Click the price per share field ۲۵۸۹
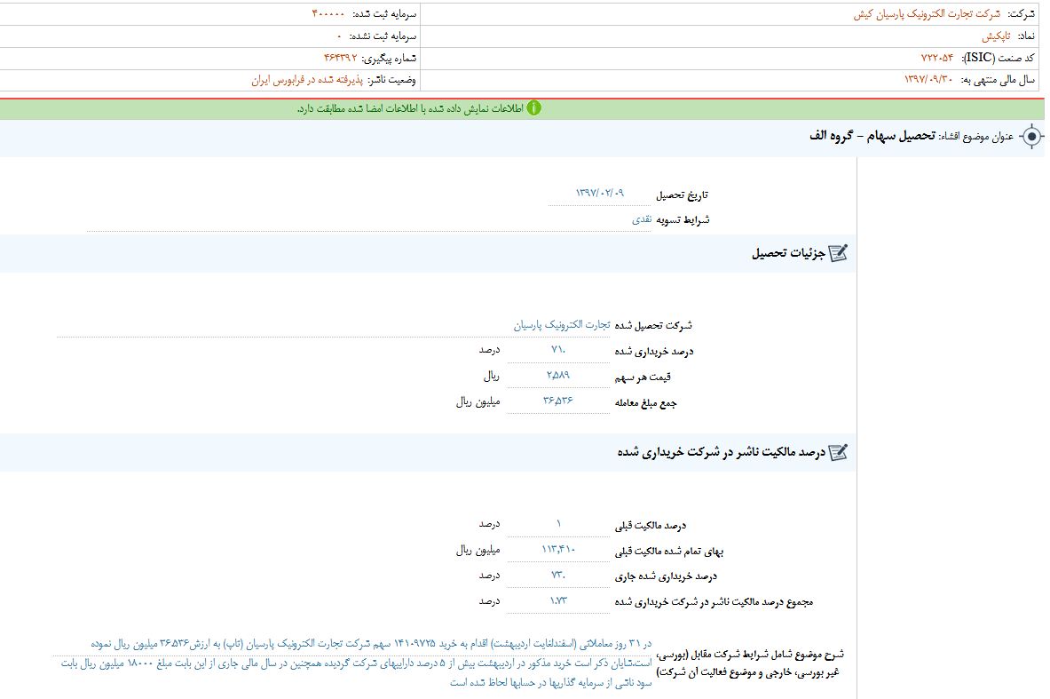 point(557,376)
